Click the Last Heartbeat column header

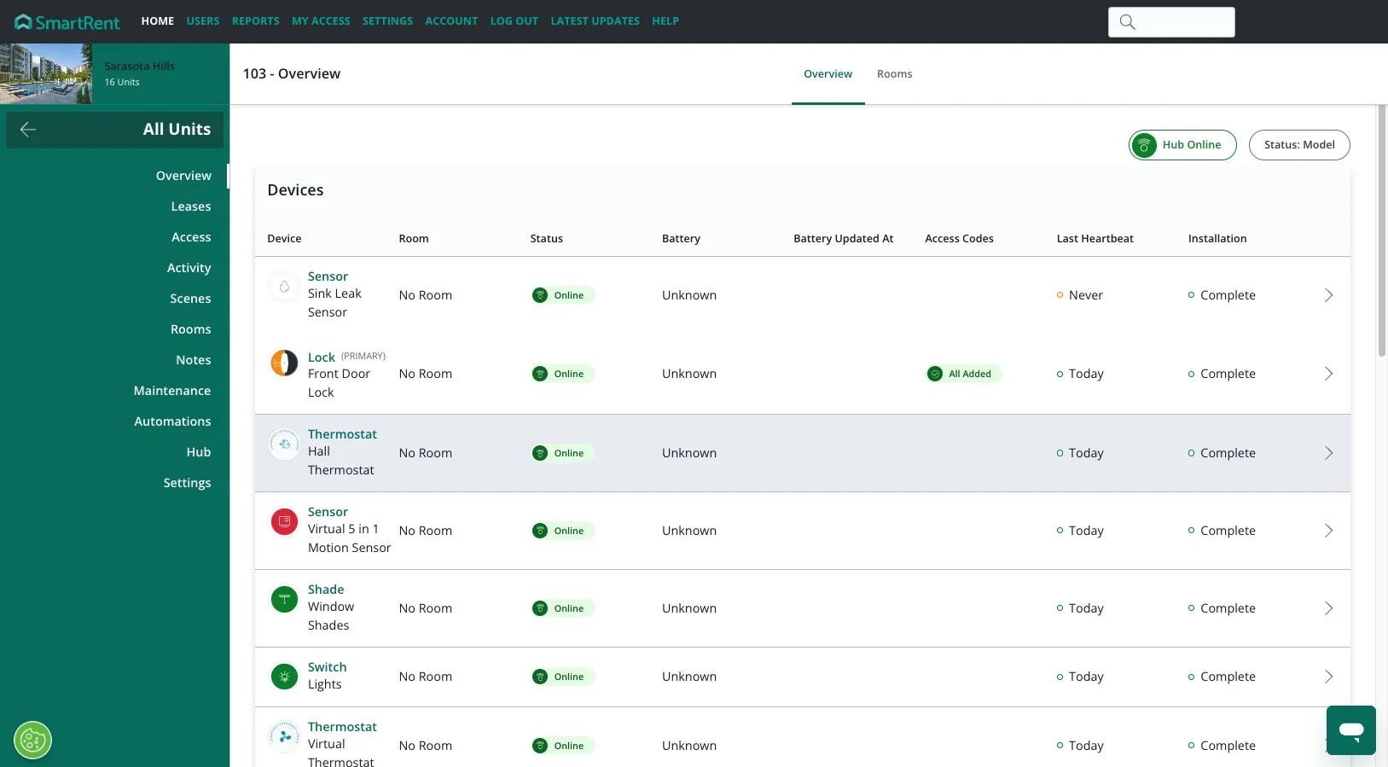click(1095, 239)
